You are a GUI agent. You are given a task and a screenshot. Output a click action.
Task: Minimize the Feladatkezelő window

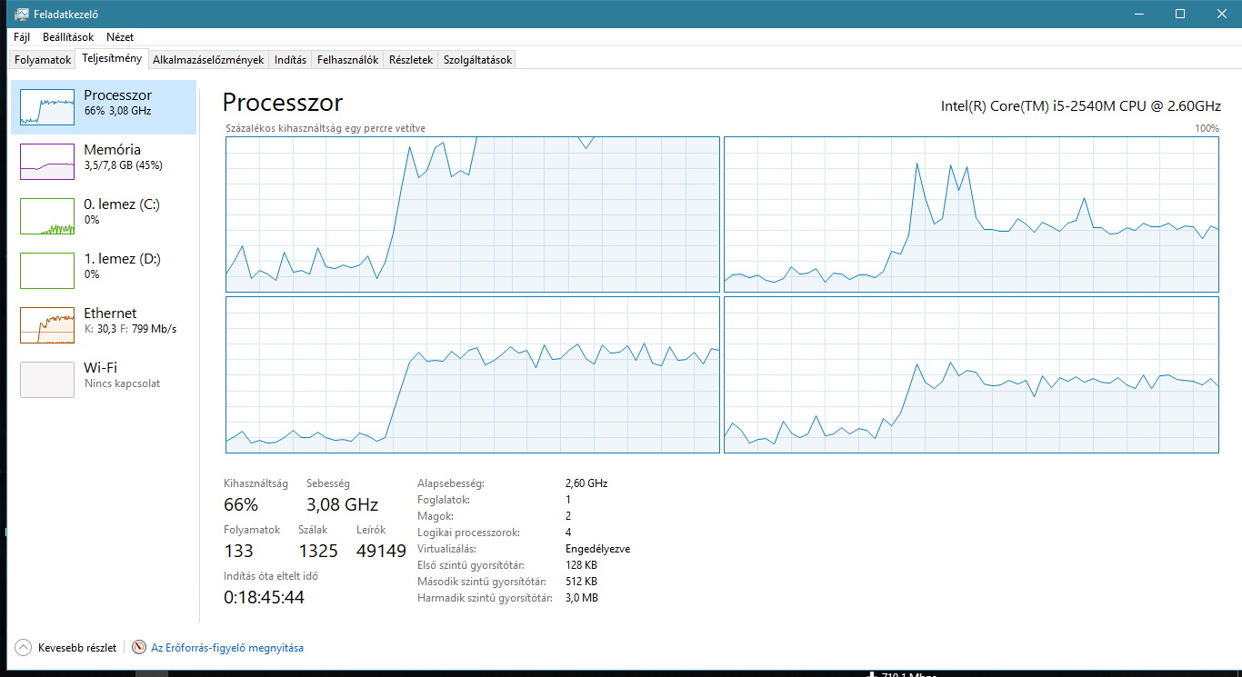[1138, 14]
